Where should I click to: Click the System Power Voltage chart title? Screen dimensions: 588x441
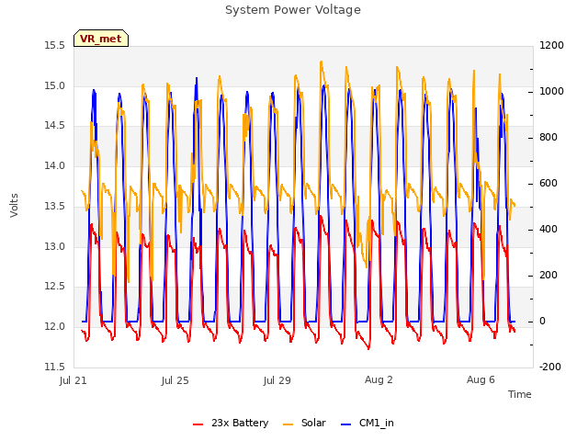pos(293,10)
